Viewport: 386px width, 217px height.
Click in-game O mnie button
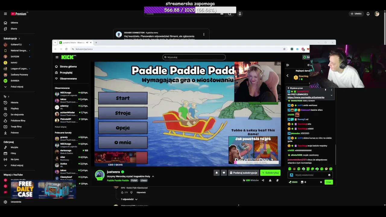123,143
